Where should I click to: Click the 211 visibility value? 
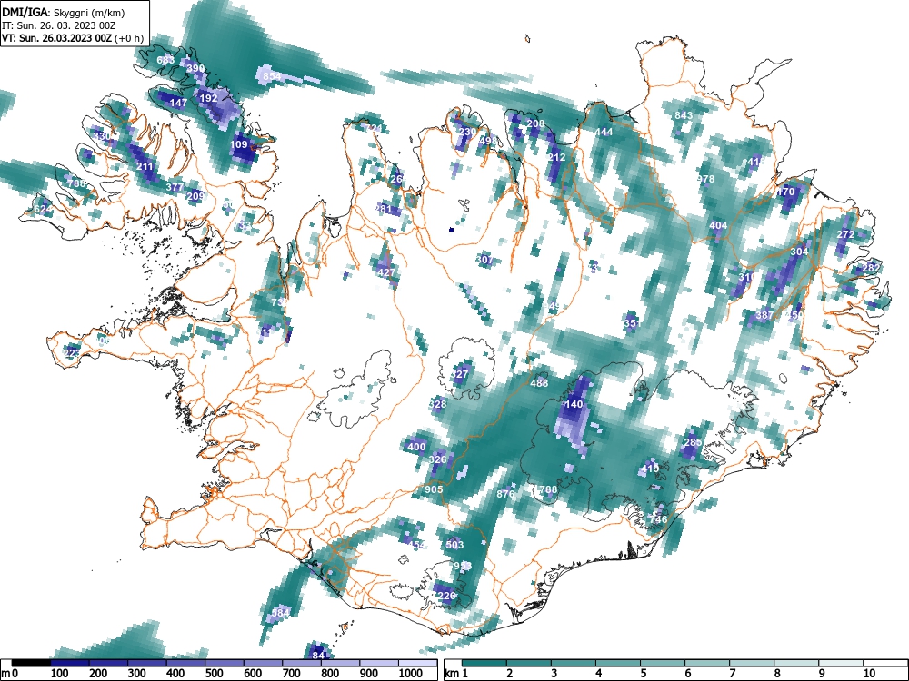point(145,167)
